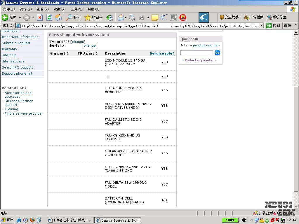Click the History icon in toolbar
Image resolution: width=299 pixels, height=224 pixels.
coord(109,17)
